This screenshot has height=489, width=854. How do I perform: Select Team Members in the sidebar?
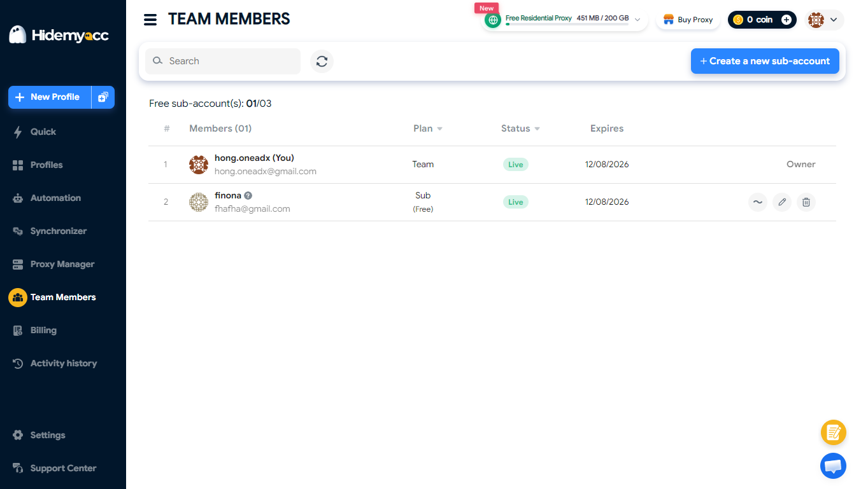coord(53,297)
